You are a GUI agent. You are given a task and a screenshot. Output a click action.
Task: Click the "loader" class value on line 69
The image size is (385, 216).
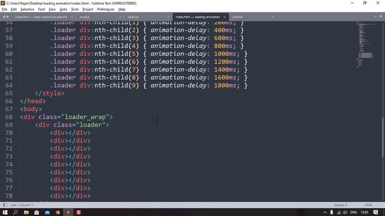pos(91,125)
